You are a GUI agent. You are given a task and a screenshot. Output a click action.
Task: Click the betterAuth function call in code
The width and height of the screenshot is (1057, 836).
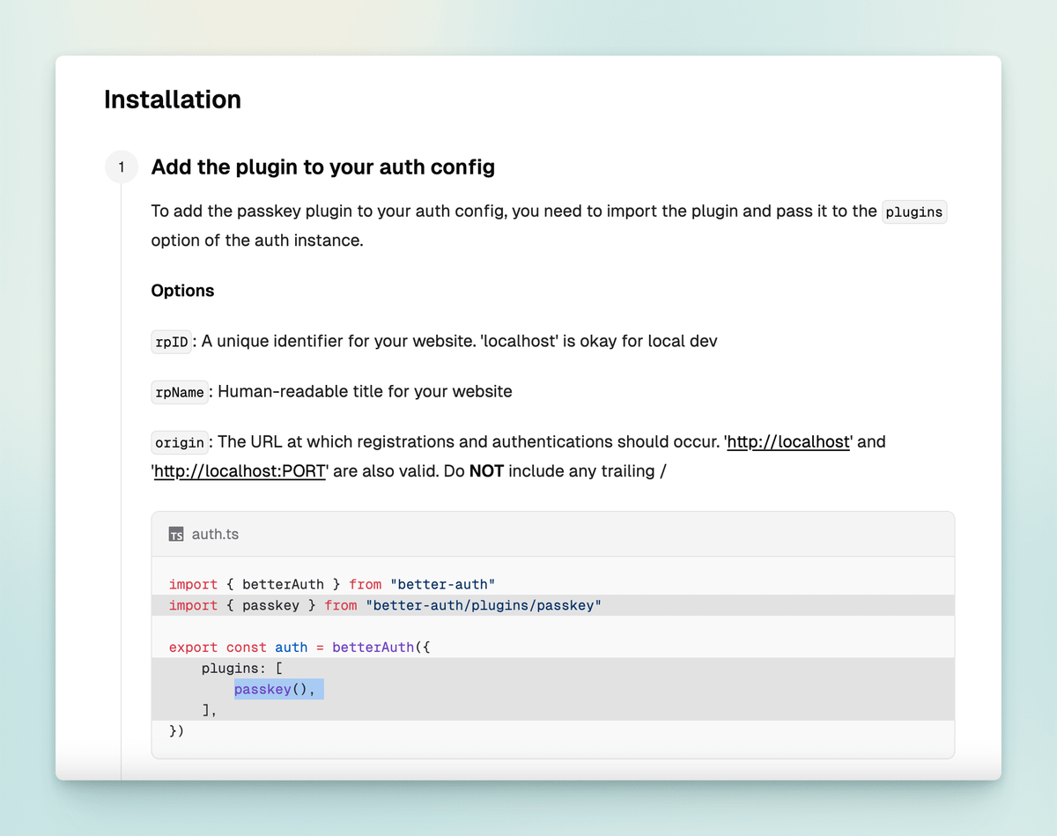click(x=372, y=647)
